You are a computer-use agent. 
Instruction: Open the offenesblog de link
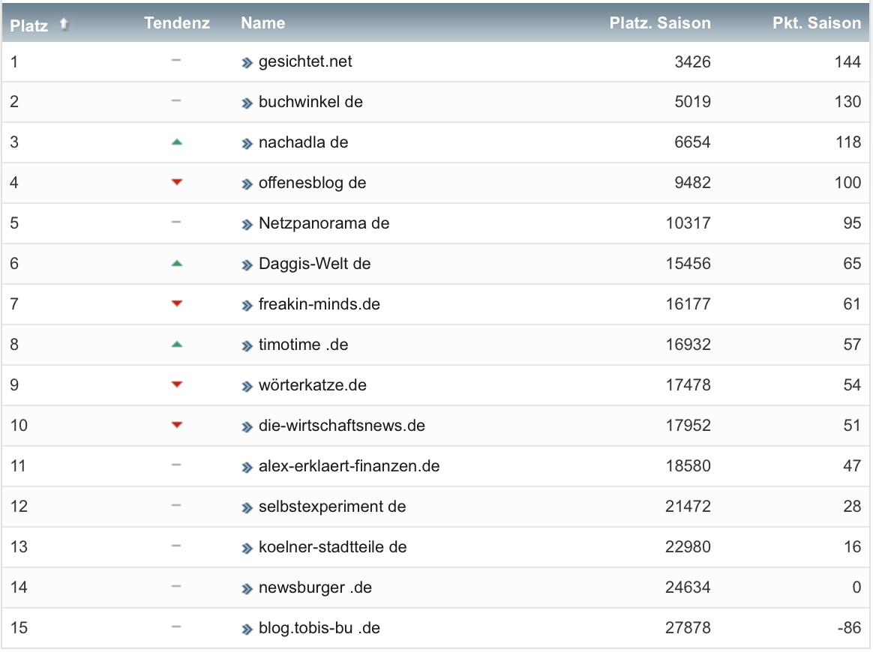click(312, 182)
